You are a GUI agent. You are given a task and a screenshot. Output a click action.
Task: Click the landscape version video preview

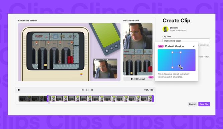69,52
